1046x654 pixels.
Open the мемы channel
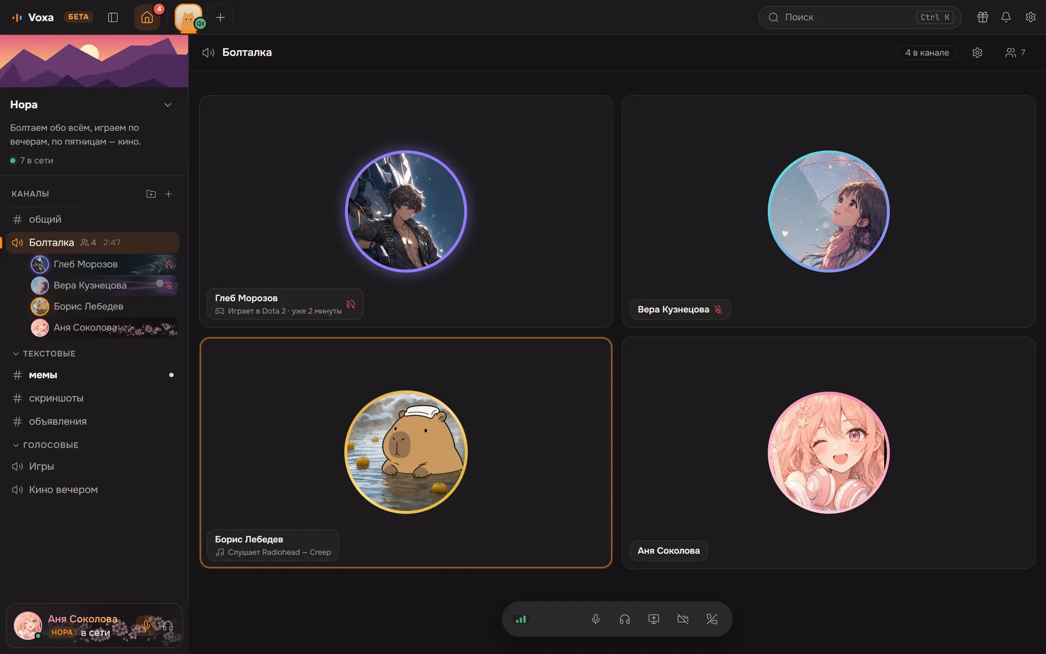tap(92, 375)
